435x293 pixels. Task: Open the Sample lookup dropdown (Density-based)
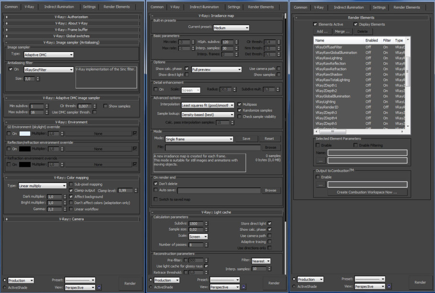[208, 114]
